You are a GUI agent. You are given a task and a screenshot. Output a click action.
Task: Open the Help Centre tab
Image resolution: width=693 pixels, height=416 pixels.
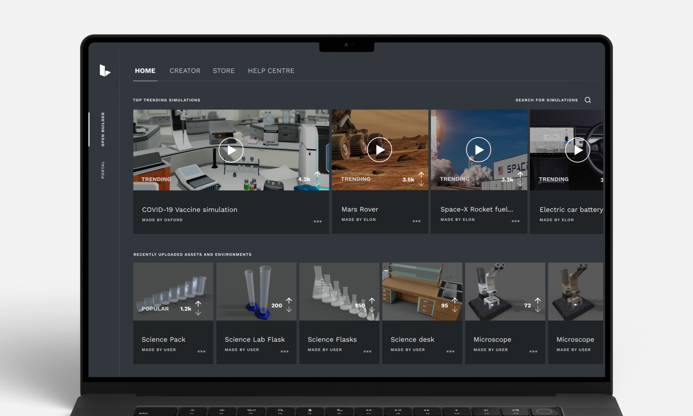[271, 71]
